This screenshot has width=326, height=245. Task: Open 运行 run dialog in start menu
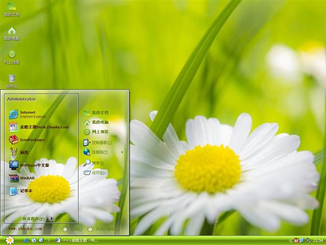(95, 173)
